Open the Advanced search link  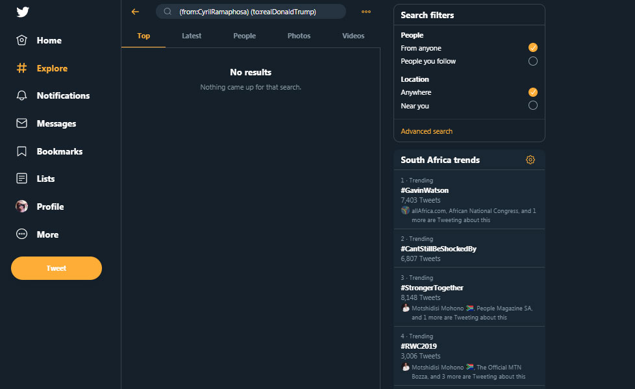point(427,131)
